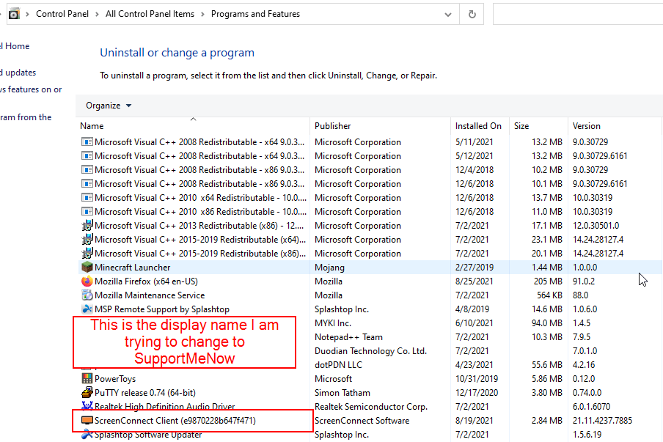Click icon of Visual C++ 2013 Redistributable (x86)
663x442 pixels.
(87, 225)
